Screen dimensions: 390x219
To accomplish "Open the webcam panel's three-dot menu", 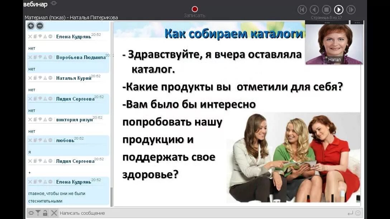I will click(x=357, y=23).
